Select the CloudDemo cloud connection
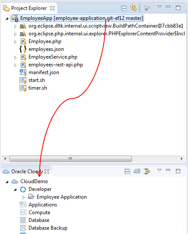 click(x=34, y=181)
